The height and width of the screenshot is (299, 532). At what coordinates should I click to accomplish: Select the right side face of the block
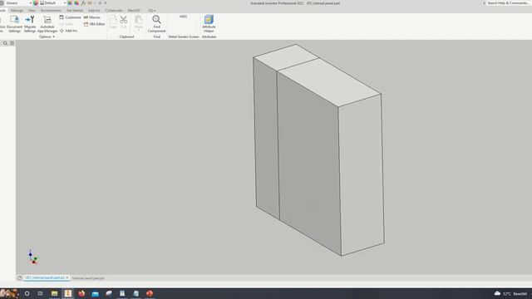(362, 174)
